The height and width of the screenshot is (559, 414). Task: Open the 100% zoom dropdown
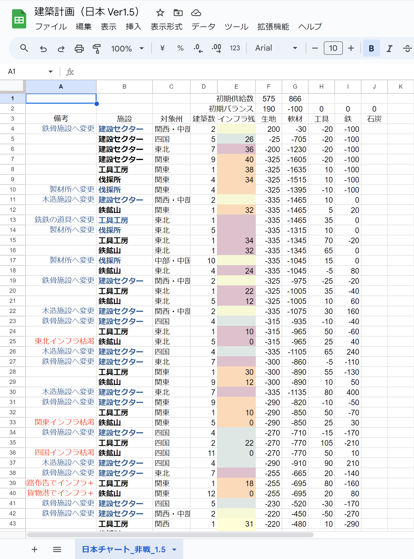tap(127, 48)
